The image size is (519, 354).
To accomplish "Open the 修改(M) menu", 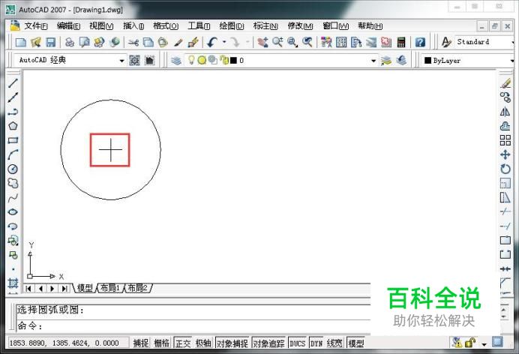I will (300, 25).
